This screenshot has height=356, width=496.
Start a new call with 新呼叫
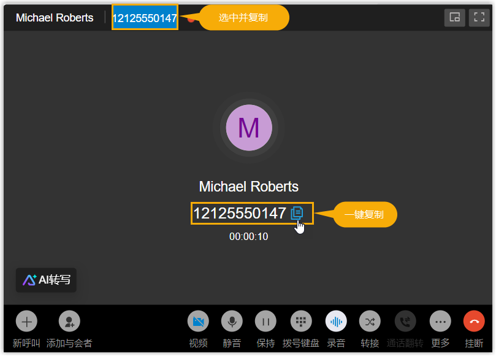coord(26,321)
